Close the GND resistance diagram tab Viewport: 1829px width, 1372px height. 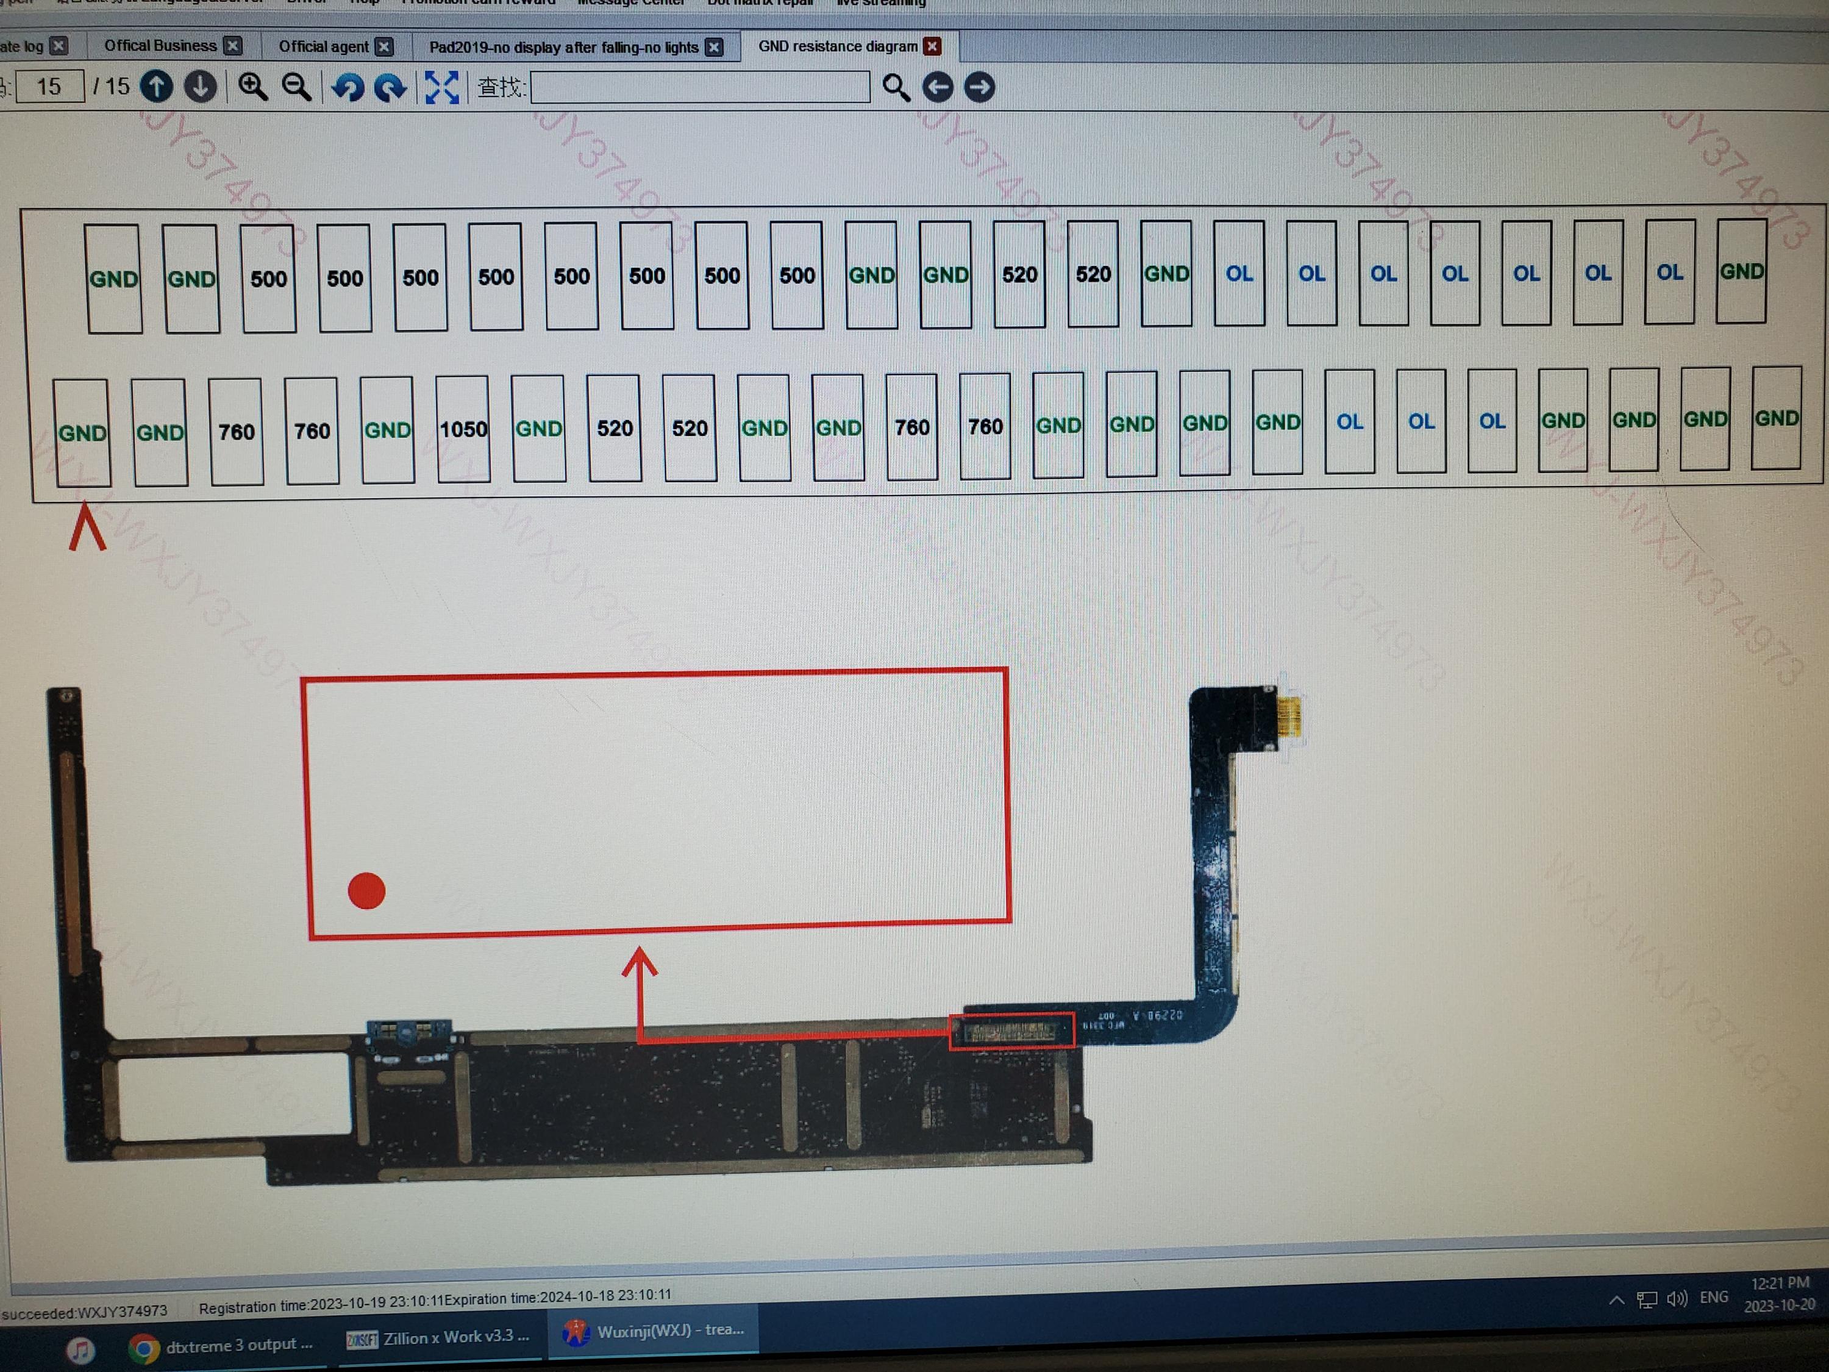(933, 46)
